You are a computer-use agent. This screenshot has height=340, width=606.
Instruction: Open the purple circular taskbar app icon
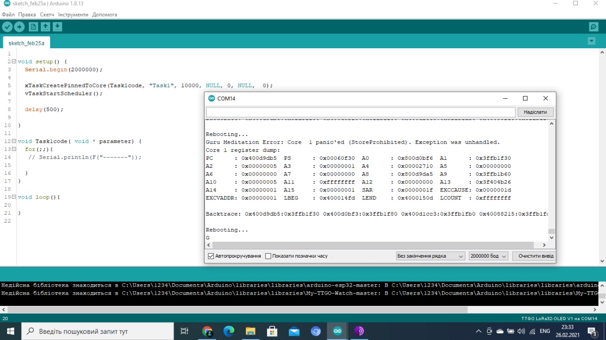click(359, 331)
